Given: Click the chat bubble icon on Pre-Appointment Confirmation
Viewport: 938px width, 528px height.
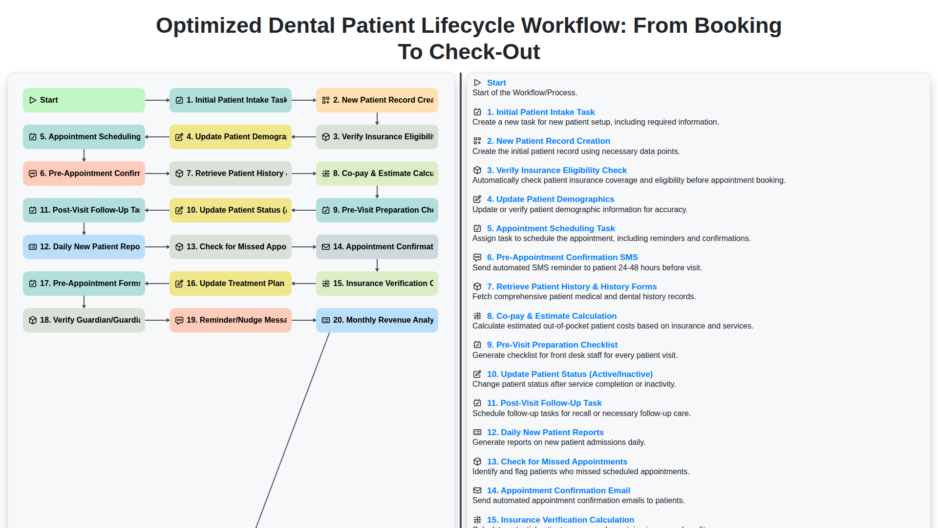Looking at the screenshot, I should 32,173.
